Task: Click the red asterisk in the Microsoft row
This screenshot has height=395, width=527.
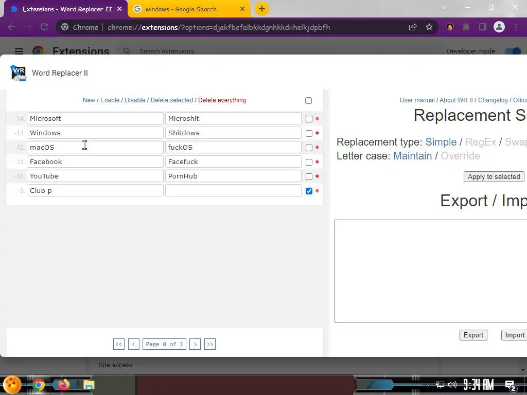Action: [x=317, y=119]
